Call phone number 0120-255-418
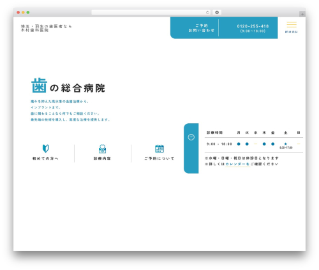 point(253,26)
